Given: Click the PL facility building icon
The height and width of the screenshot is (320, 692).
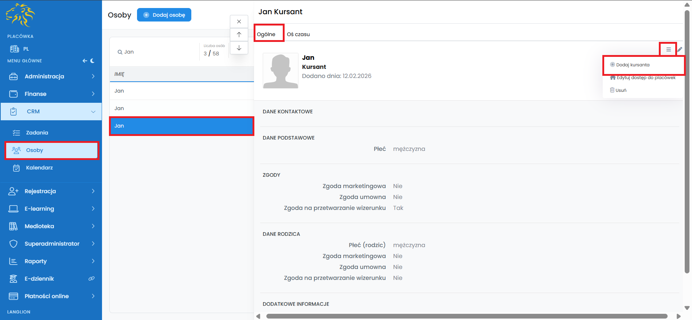Looking at the screenshot, I should pyautogui.click(x=15, y=49).
